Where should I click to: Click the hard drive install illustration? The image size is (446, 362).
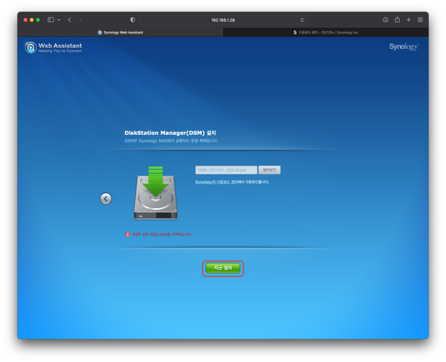coord(156,193)
